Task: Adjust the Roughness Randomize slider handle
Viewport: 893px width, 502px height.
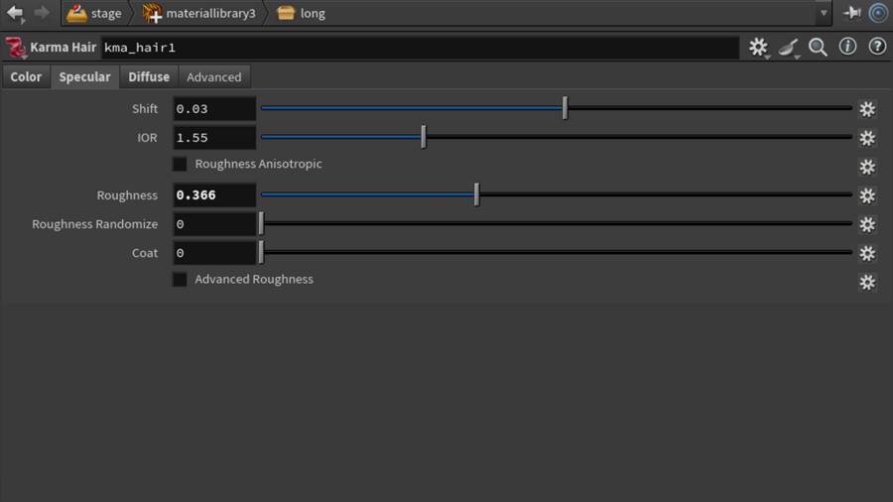Action: coord(261,223)
